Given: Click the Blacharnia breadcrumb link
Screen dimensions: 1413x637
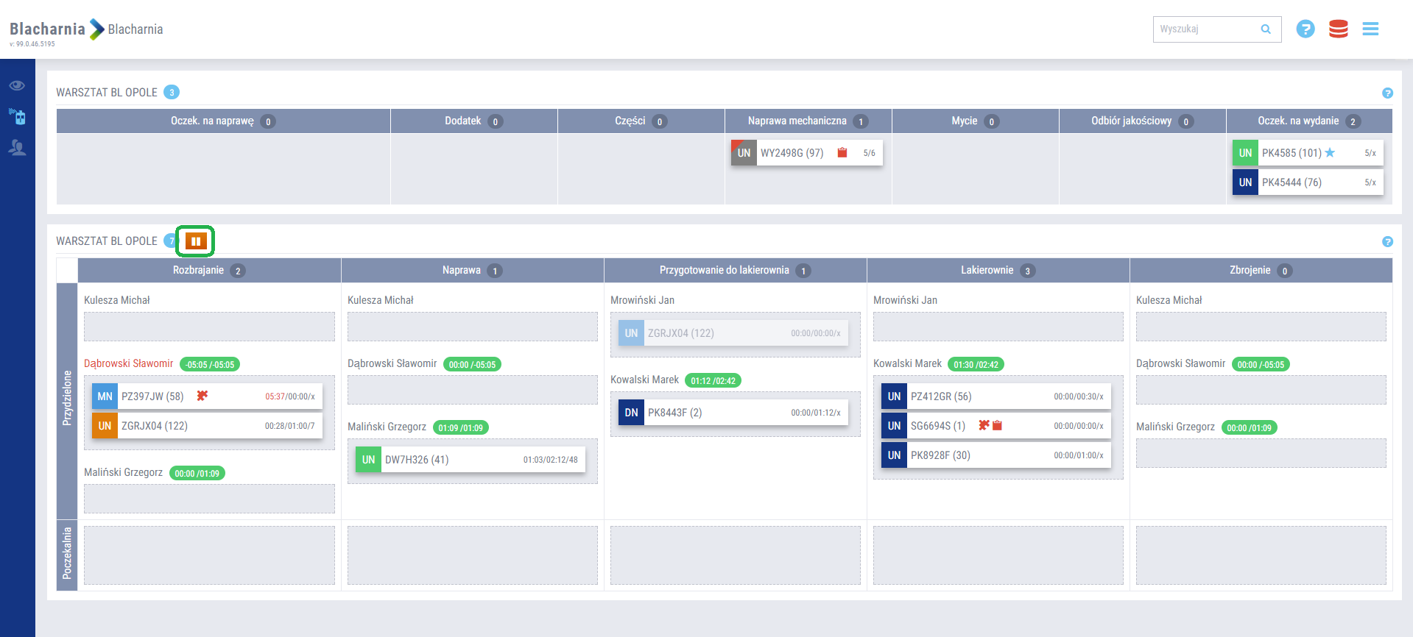Looking at the screenshot, I should (x=135, y=29).
